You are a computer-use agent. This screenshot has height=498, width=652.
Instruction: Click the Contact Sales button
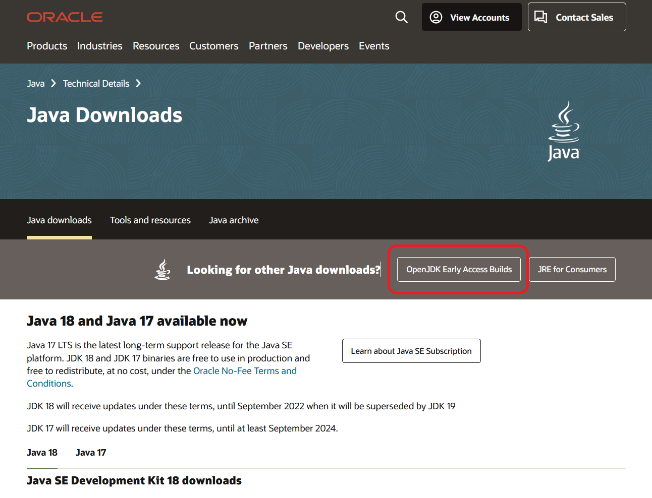(x=577, y=17)
